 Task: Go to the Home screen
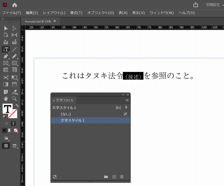[15, 5]
